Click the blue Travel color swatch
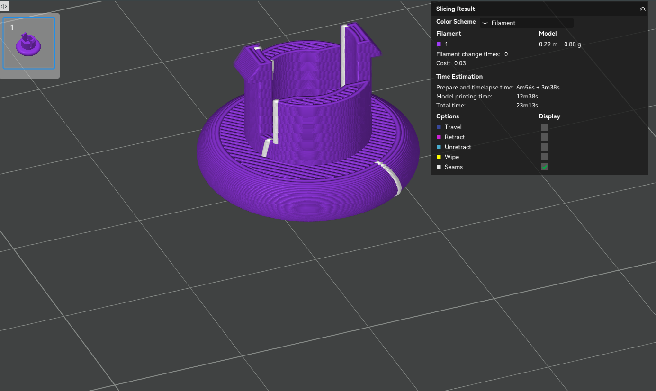The height and width of the screenshot is (391, 656). [x=439, y=127]
